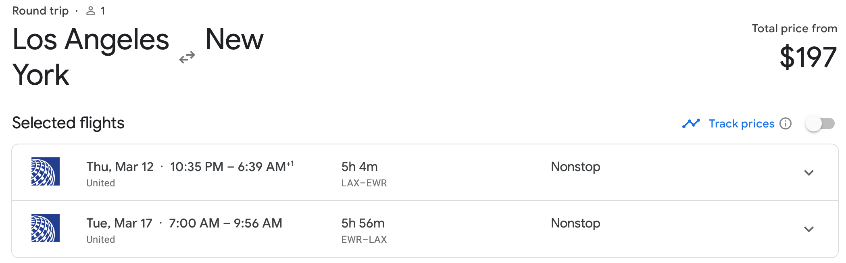The width and height of the screenshot is (846, 263).
Task: Click United logo on Mar 12 flight
Action: pyautogui.click(x=46, y=171)
